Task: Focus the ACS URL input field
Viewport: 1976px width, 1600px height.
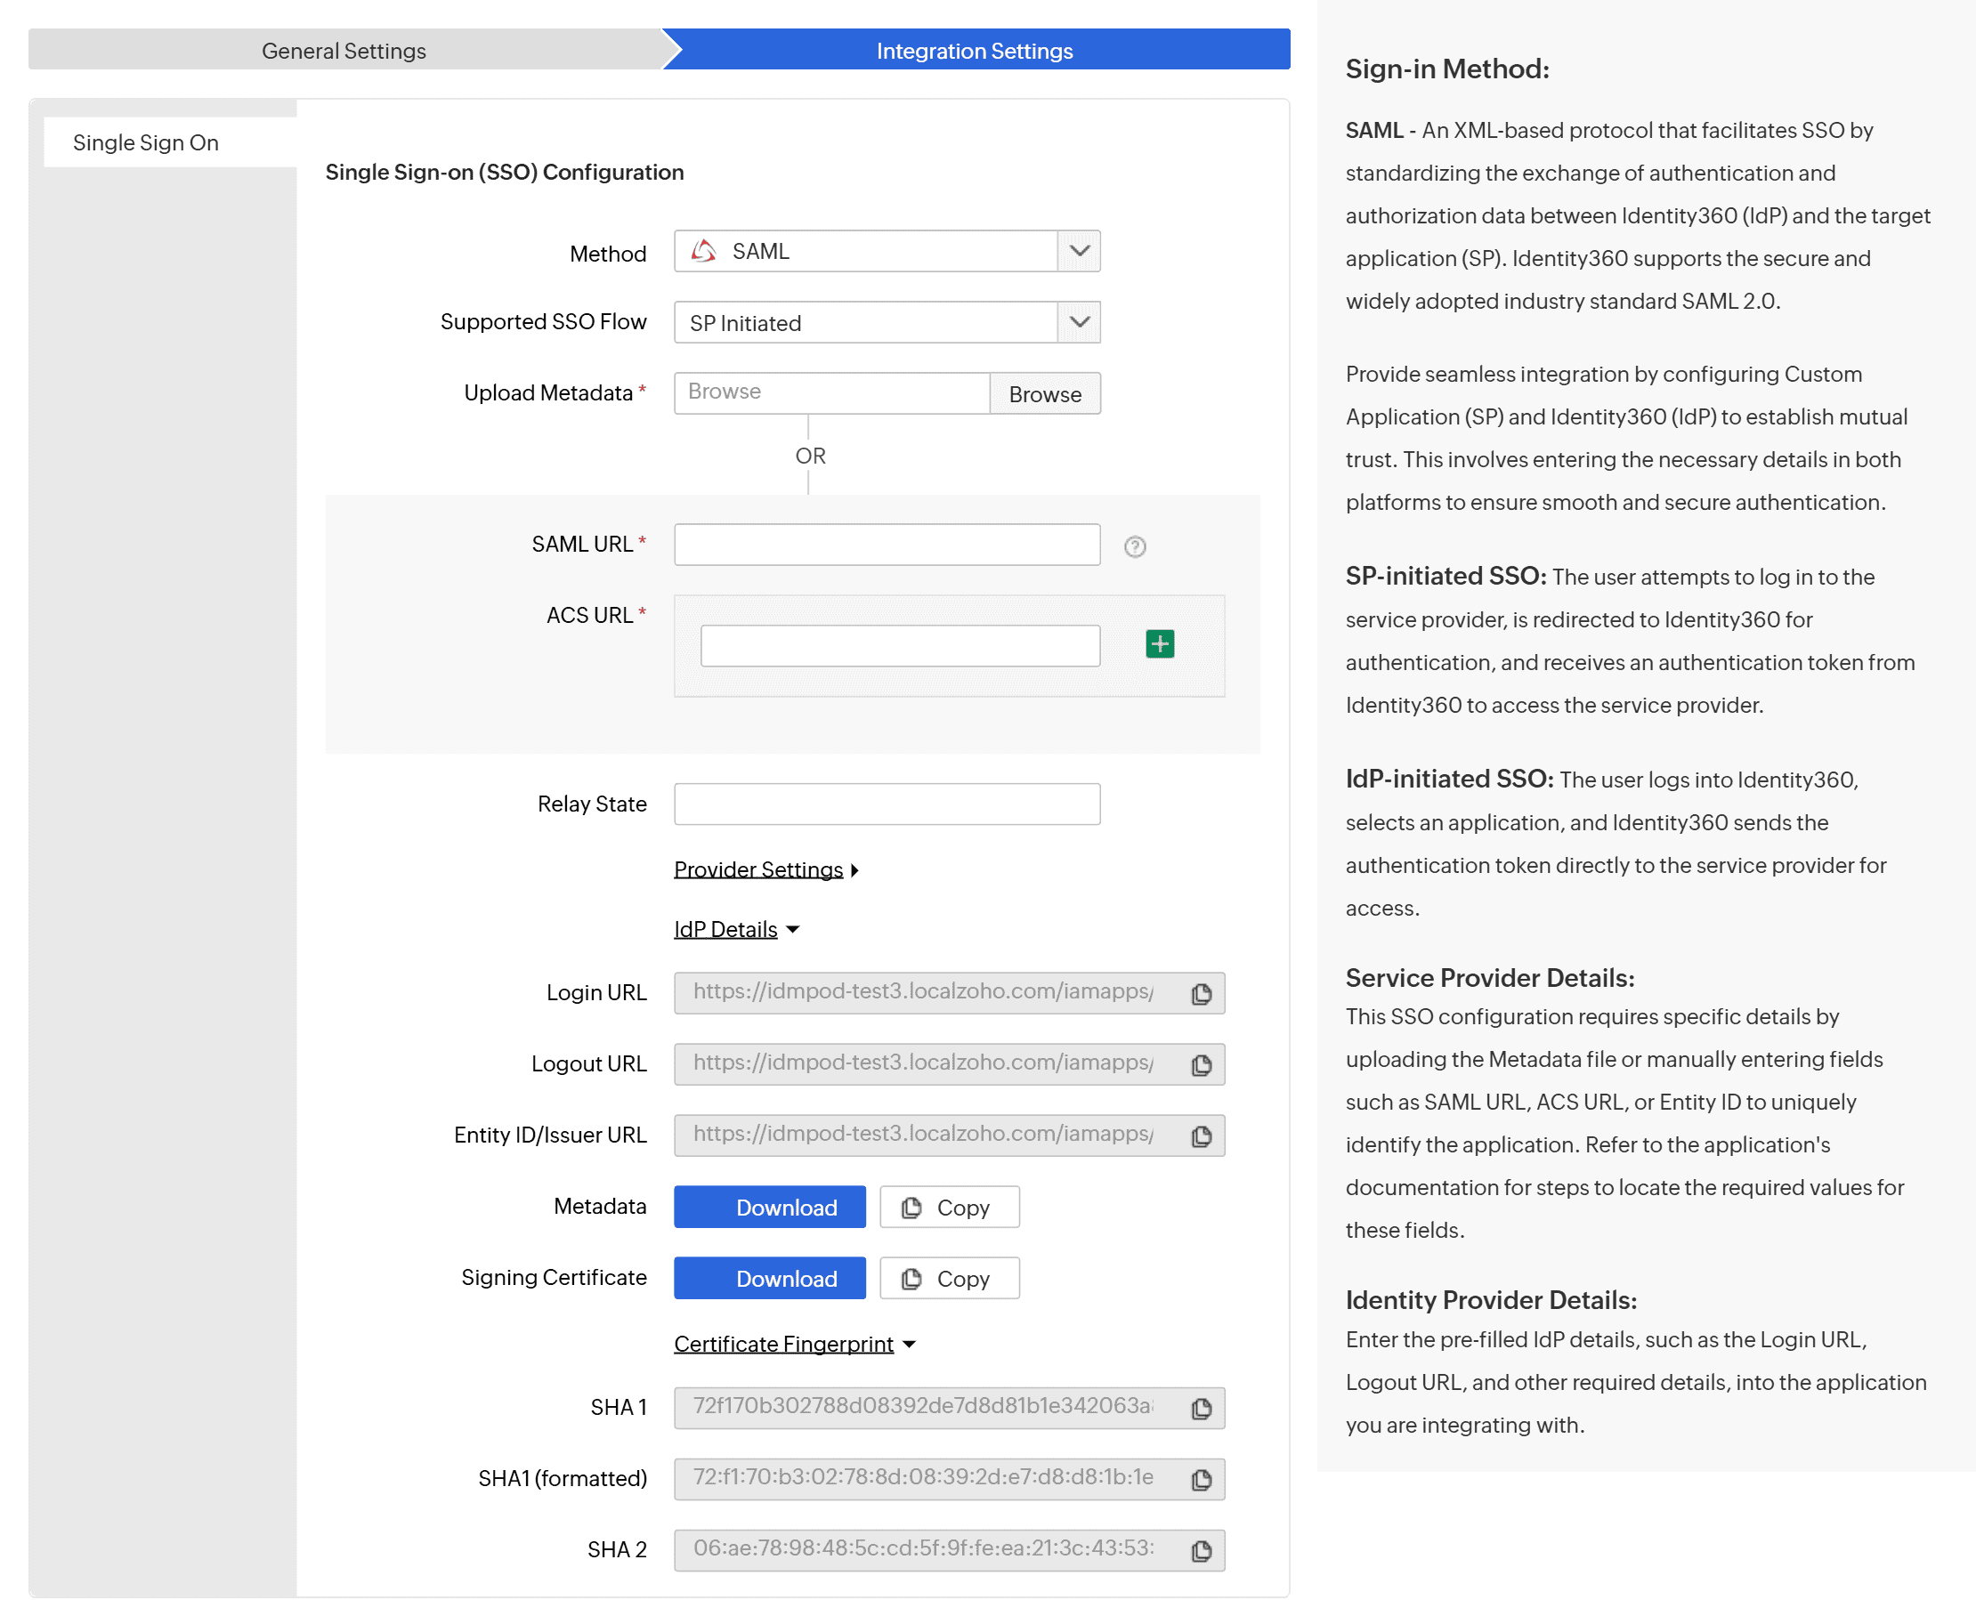Action: (x=900, y=645)
